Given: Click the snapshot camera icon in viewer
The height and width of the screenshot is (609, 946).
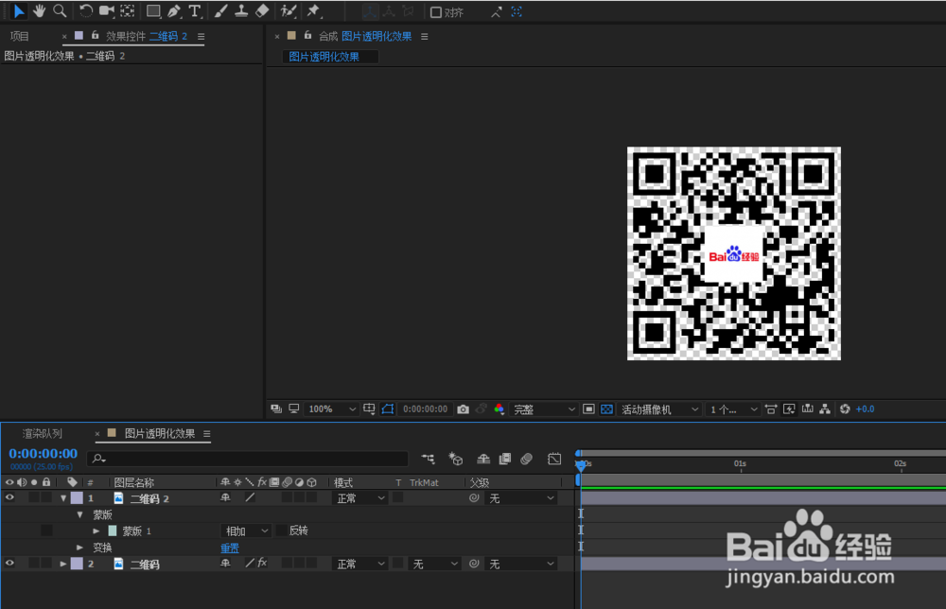Looking at the screenshot, I should (x=463, y=409).
